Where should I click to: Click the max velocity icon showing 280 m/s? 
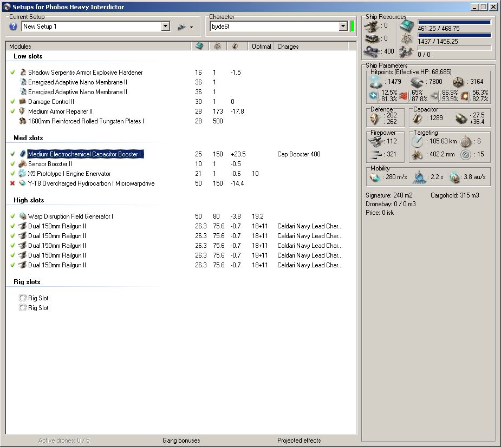pos(375,177)
